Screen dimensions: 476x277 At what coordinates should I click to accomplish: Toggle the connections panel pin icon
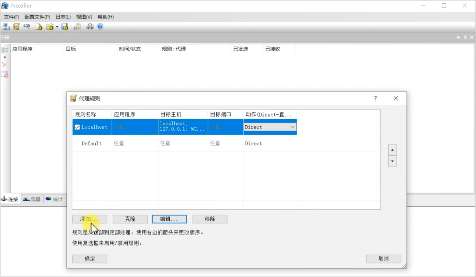click(x=465, y=37)
